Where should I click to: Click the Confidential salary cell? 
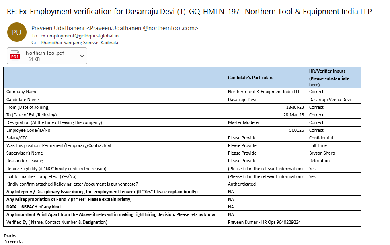click(x=321, y=138)
